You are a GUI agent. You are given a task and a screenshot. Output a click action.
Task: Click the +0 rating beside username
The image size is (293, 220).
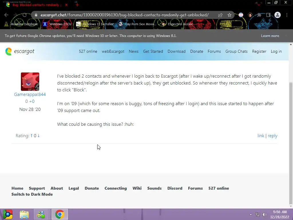[x=32, y=101]
